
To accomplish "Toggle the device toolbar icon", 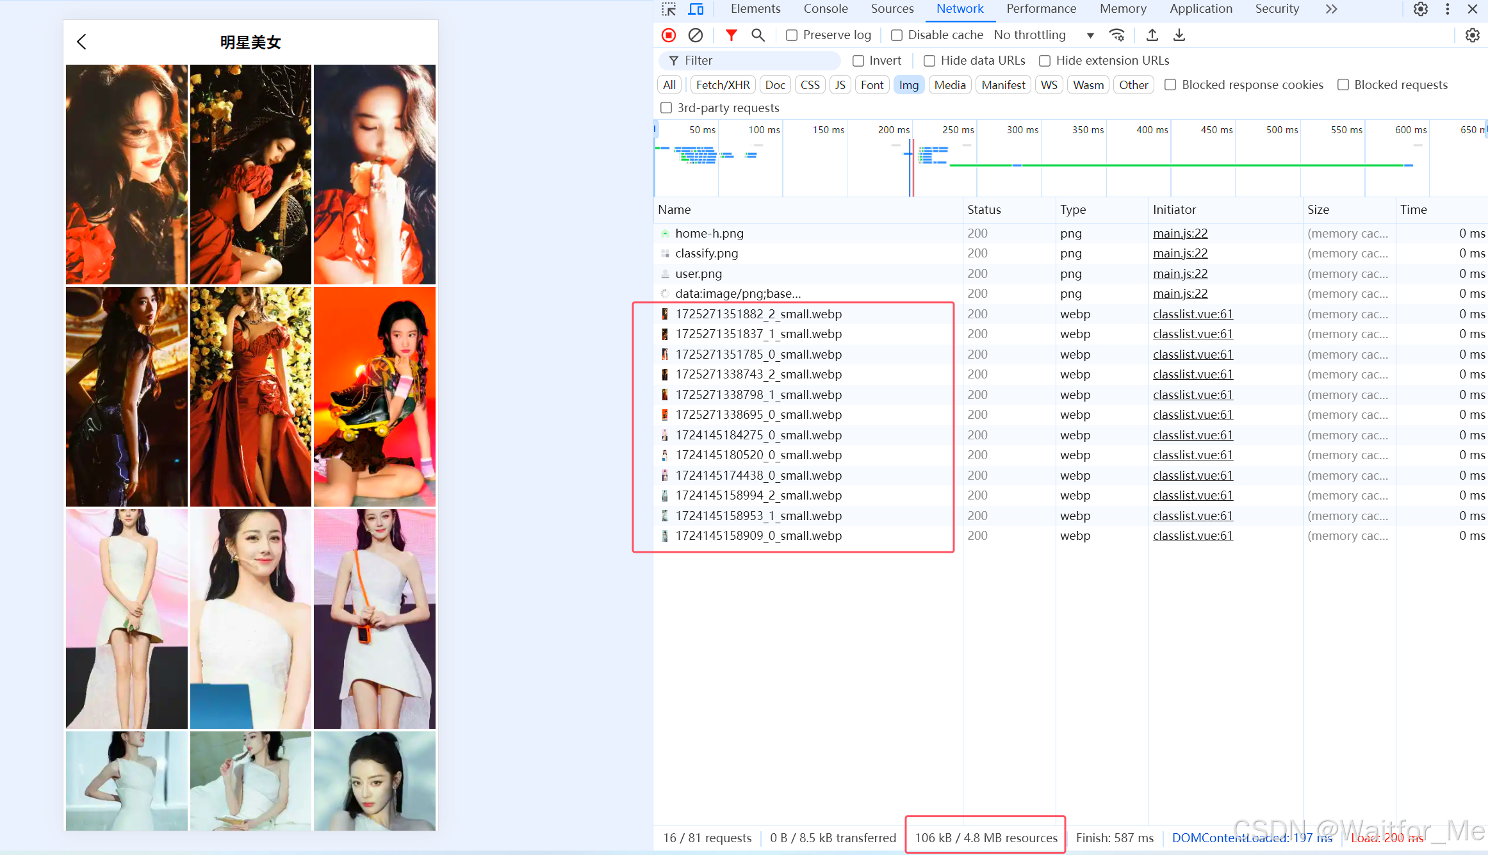I will [x=696, y=9].
